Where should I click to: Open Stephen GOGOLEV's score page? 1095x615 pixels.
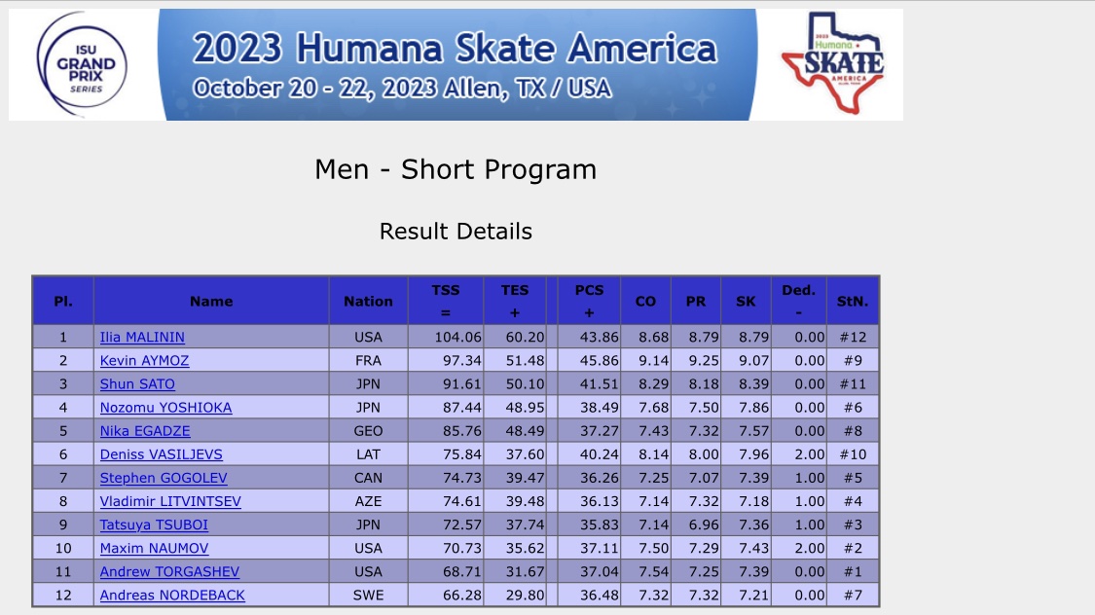164,478
